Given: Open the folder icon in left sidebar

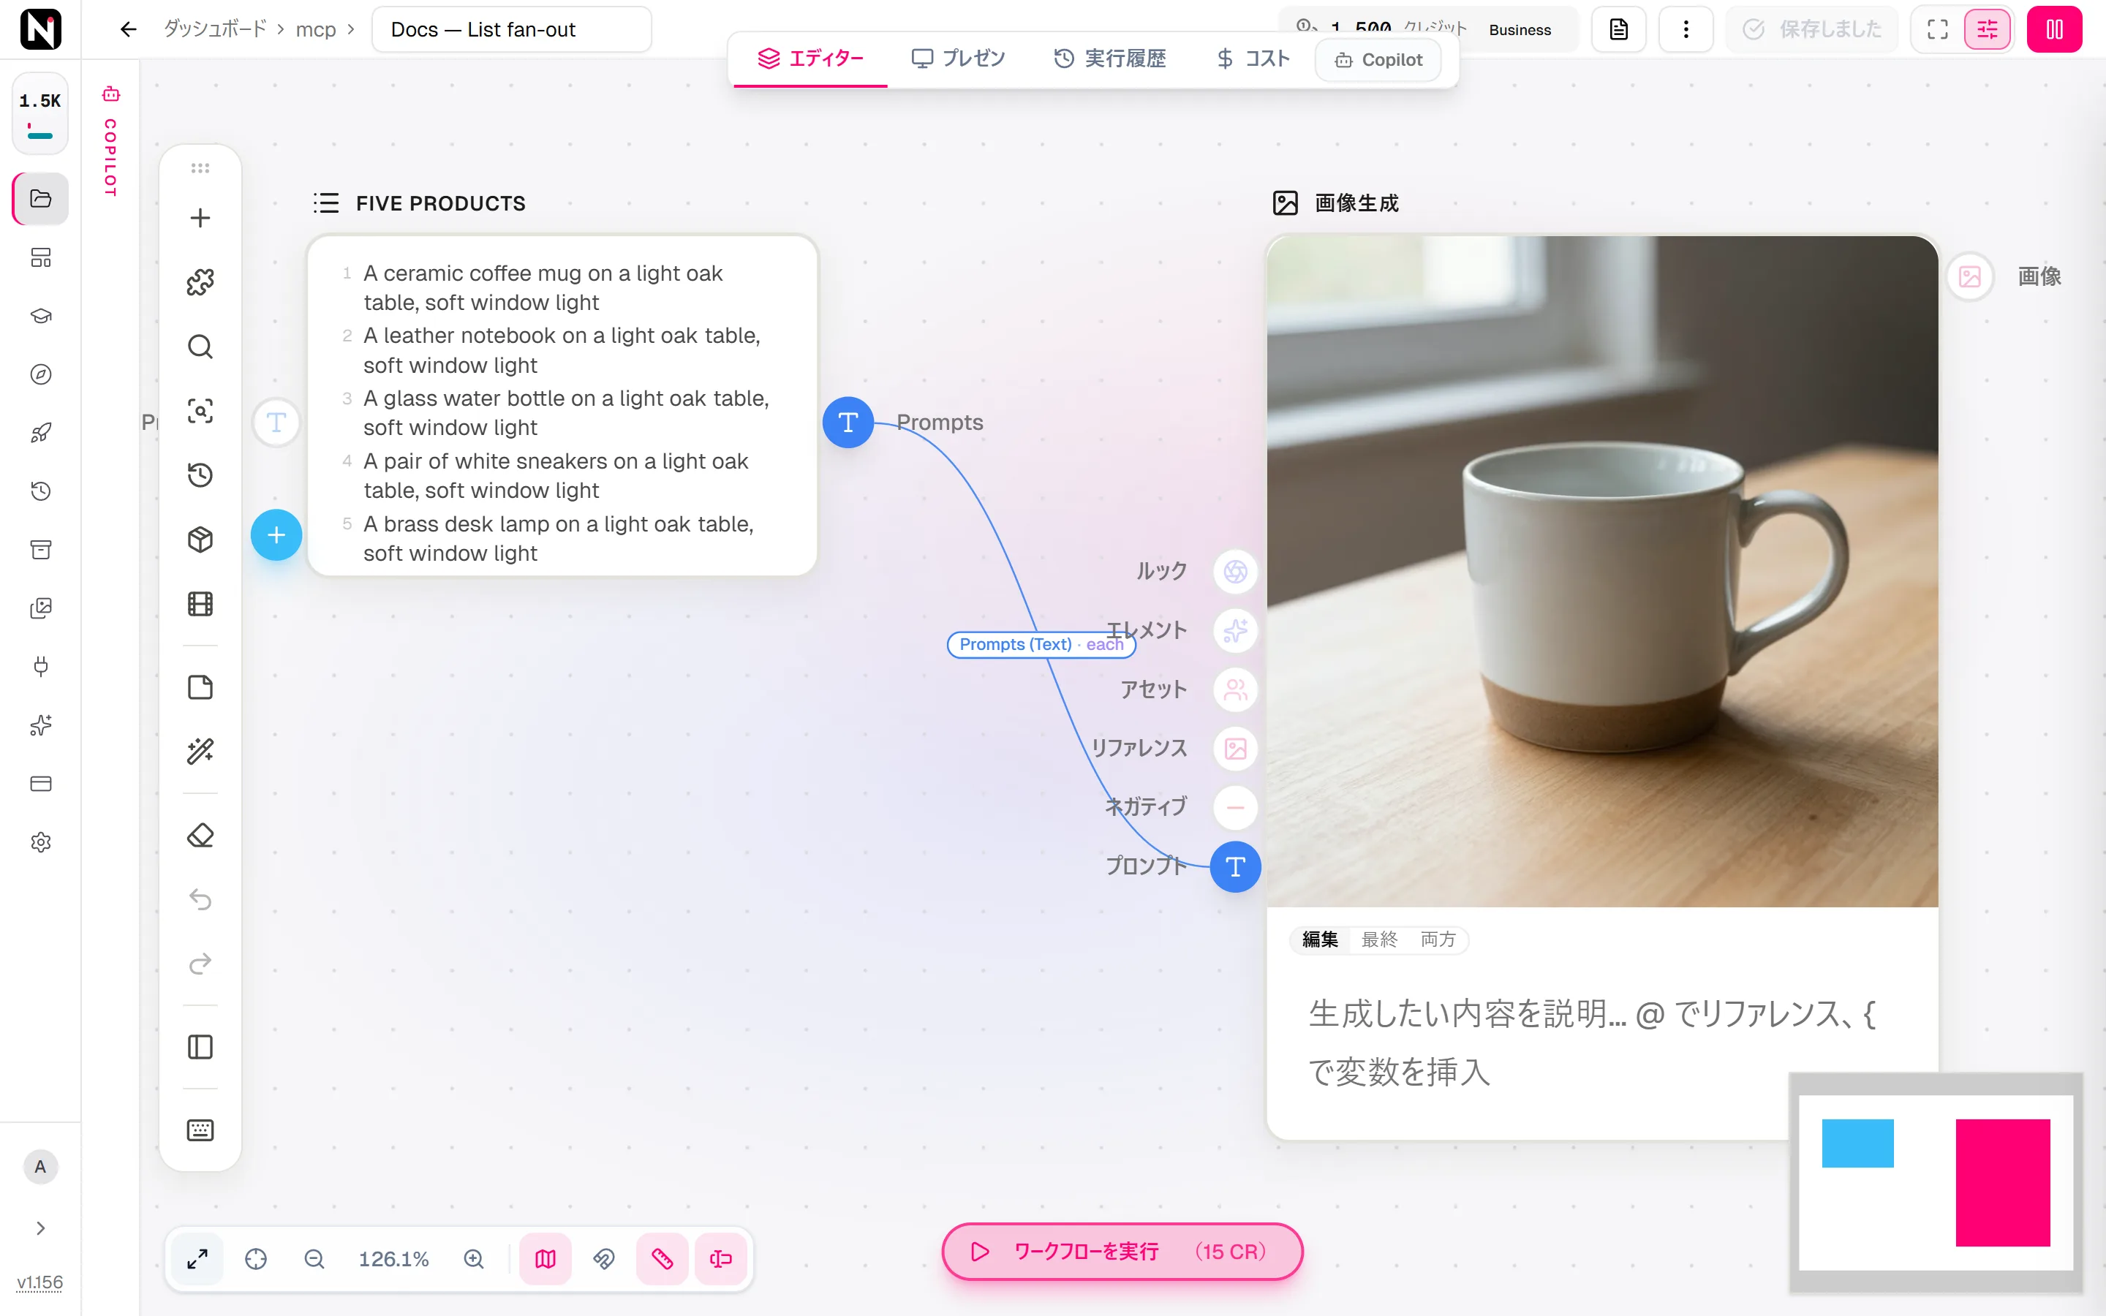Looking at the screenshot, I should click(x=41, y=198).
